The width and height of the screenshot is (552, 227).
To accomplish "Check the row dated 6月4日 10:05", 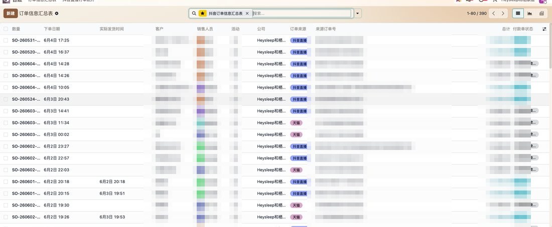I will click(6, 87).
